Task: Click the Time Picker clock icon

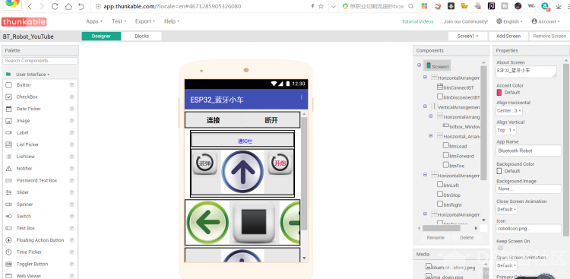Action: click(8, 252)
